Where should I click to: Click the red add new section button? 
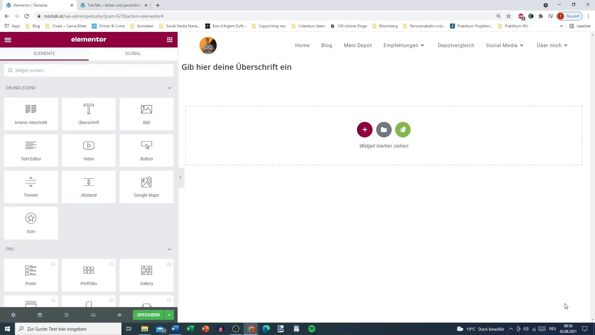pos(365,130)
